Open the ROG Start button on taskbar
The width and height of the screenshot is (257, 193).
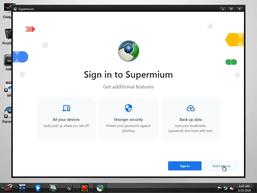pos(7,188)
